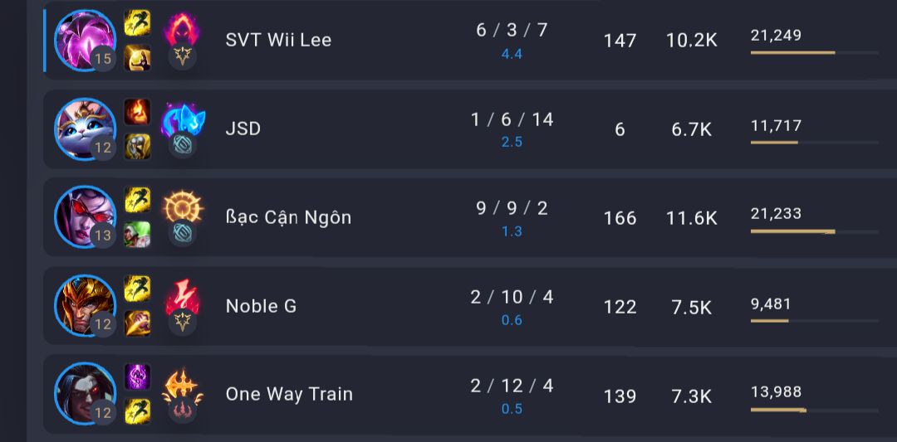Select the Barrier spell icon for SVT Wii Lee
The width and height of the screenshot is (897, 442).
coord(137,58)
